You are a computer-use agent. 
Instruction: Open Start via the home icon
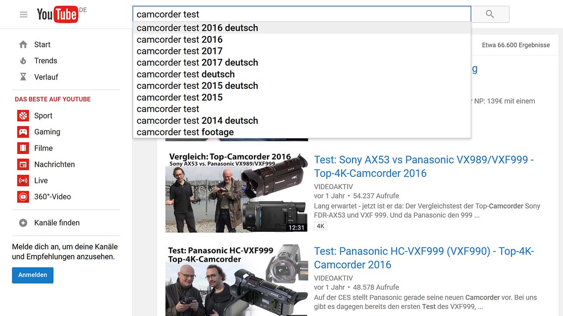pos(23,44)
